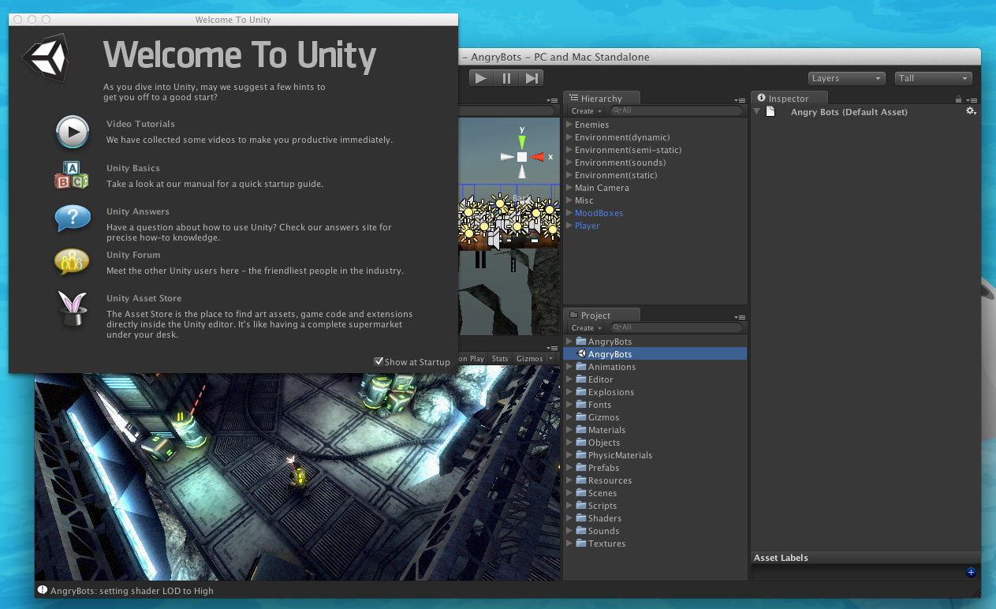Image resolution: width=996 pixels, height=609 pixels.
Task: Expand the Enemies item in the Hierarchy
Action: (569, 125)
